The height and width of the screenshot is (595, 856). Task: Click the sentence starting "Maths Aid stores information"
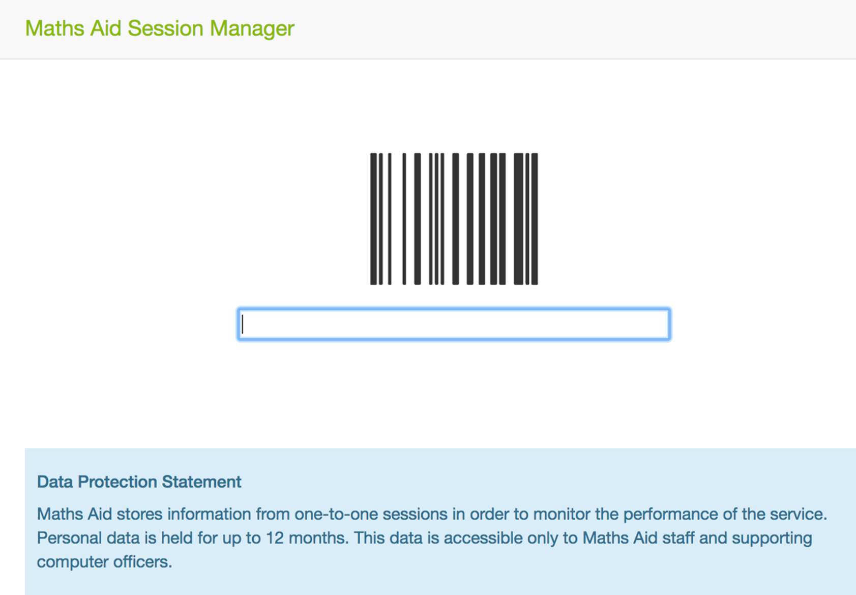pyautogui.click(x=432, y=514)
